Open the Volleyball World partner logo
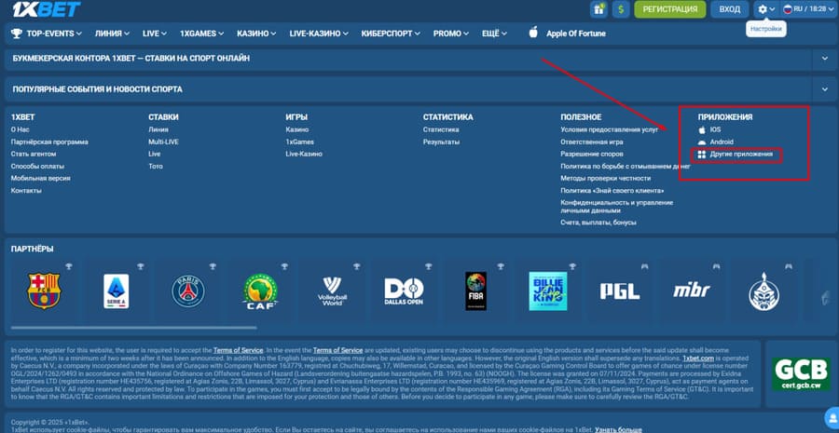839x433 pixels. [332, 291]
